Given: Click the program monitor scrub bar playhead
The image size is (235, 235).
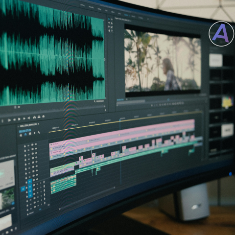Looking at the screenshot, I should pyautogui.click(x=168, y=99).
